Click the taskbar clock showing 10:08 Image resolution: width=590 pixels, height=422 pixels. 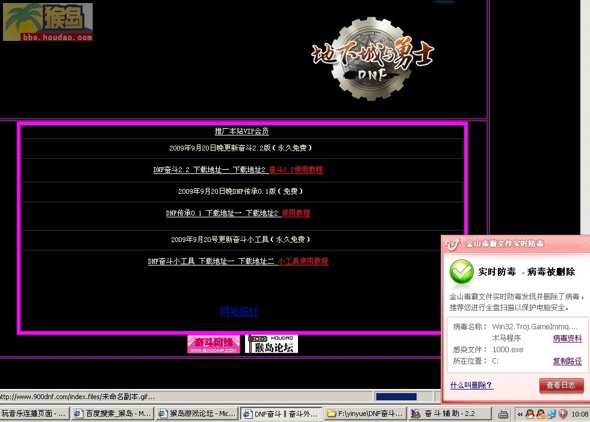click(x=580, y=415)
